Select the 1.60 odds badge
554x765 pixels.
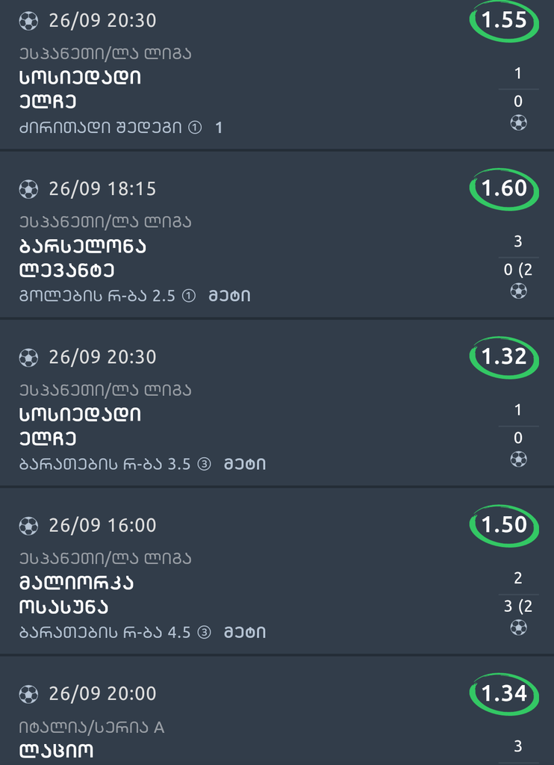pos(505,189)
